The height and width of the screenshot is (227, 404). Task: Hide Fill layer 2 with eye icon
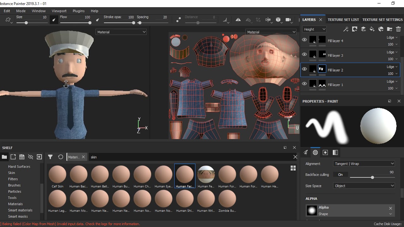click(x=304, y=69)
